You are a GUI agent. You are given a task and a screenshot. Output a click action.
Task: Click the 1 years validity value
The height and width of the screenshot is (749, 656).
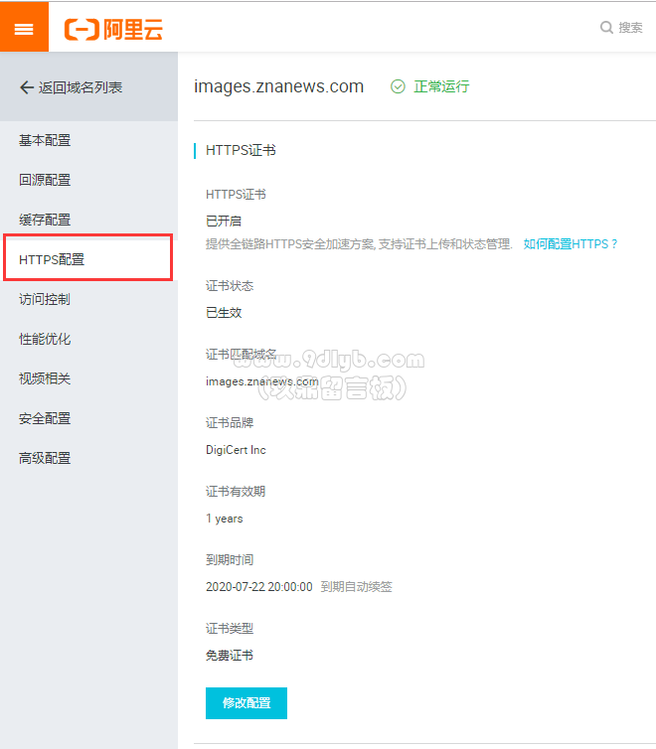coord(224,519)
